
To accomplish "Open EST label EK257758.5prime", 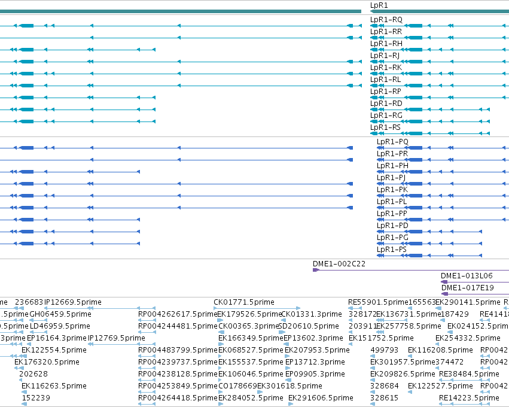I will point(409,326).
